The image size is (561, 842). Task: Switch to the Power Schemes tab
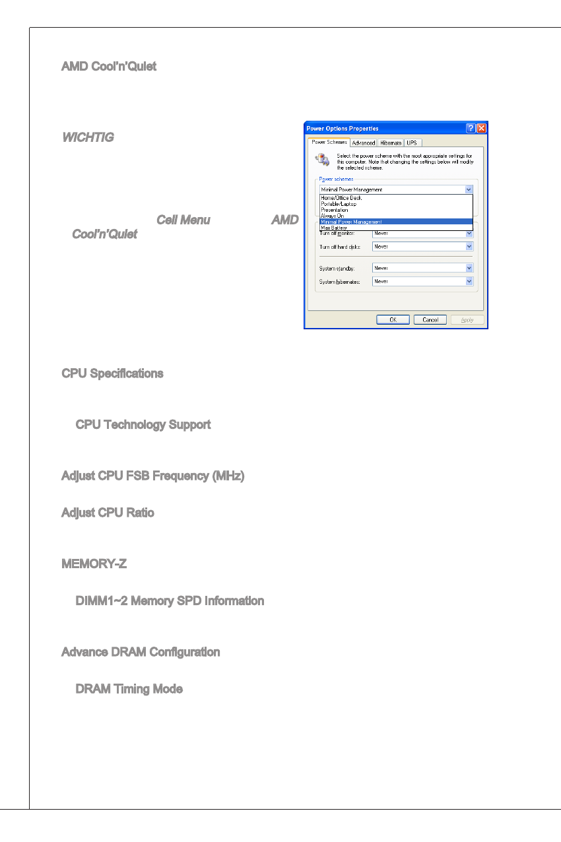[x=329, y=142]
